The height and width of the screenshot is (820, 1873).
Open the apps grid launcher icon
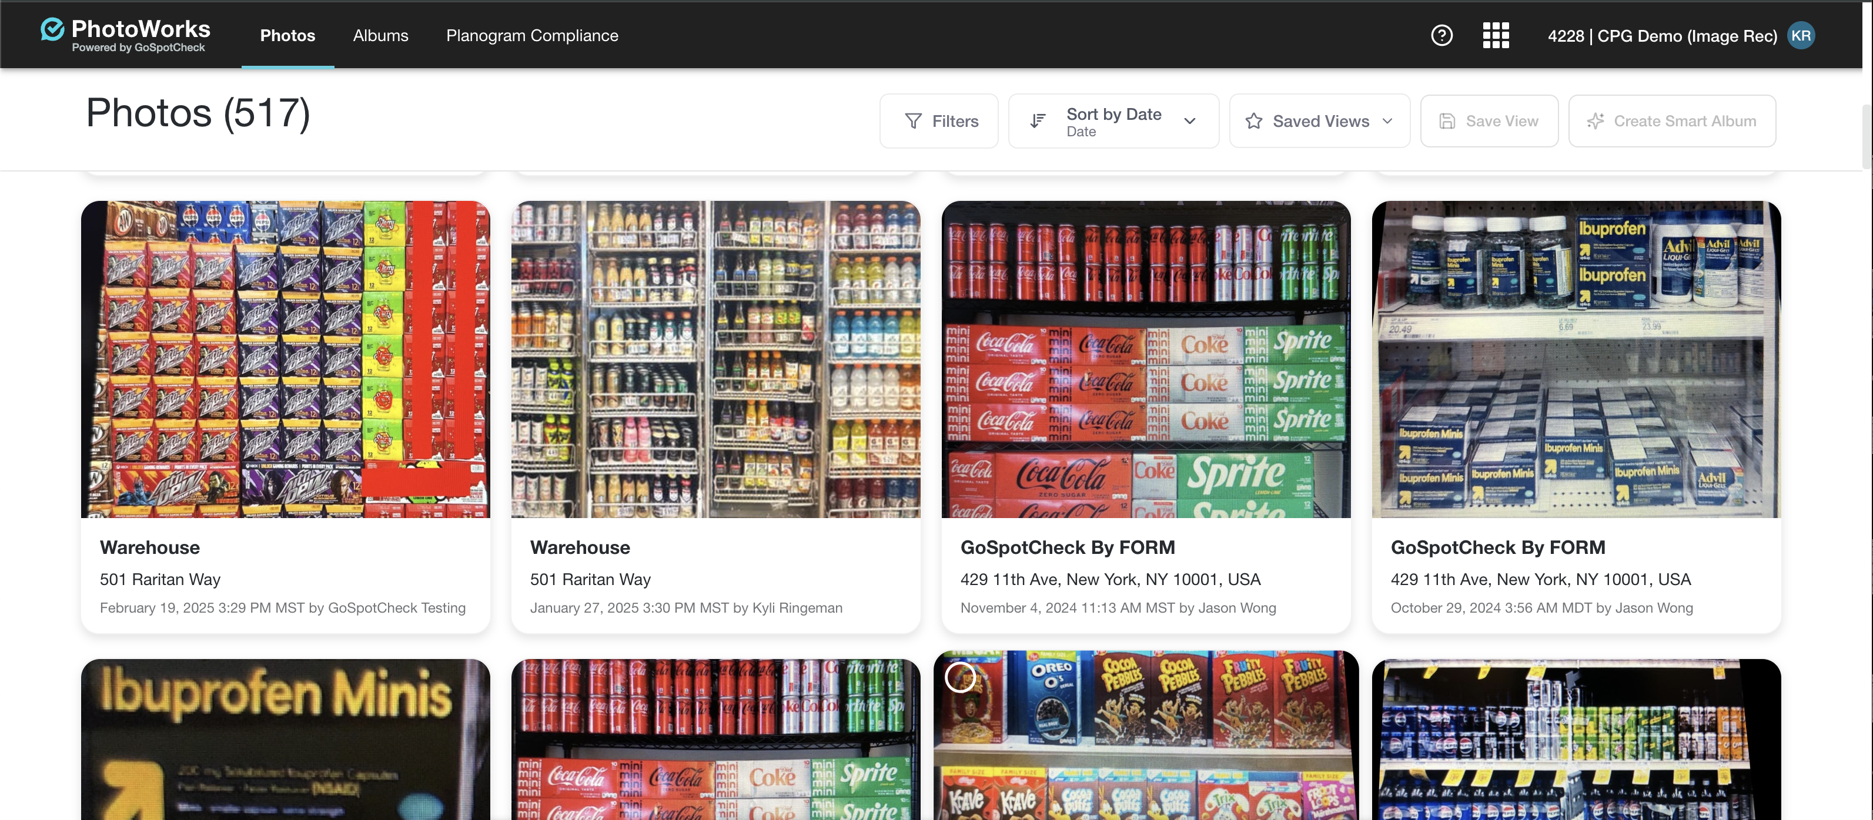click(x=1496, y=36)
